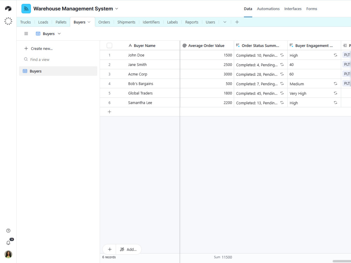Regenerate Order Status Summary for Global Traders
Screen dimensions: 351x263
coord(282,93)
